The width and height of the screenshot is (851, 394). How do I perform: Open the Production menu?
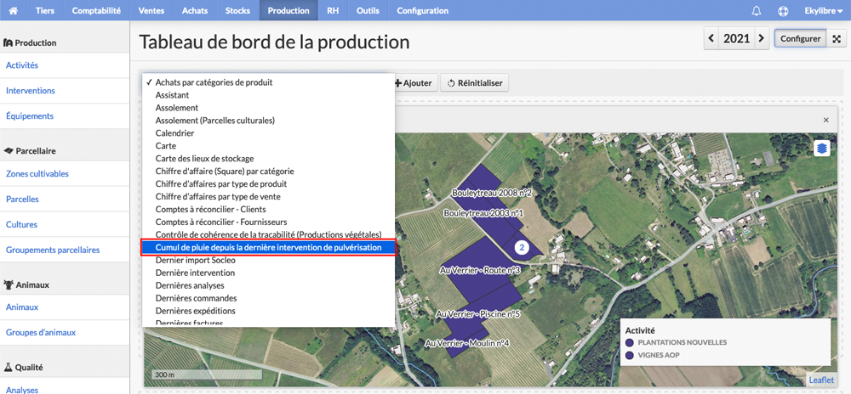click(x=288, y=10)
